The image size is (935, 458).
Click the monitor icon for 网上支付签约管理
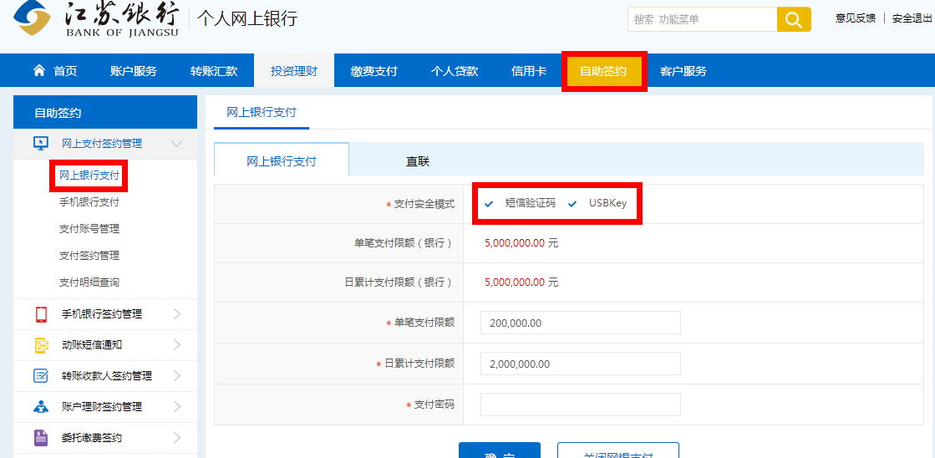click(x=40, y=144)
